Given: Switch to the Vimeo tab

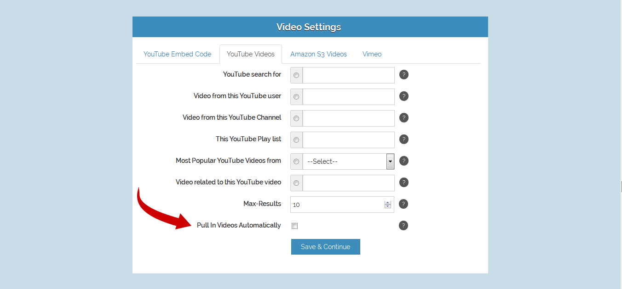Looking at the screenshot, I should click(372, 54).
